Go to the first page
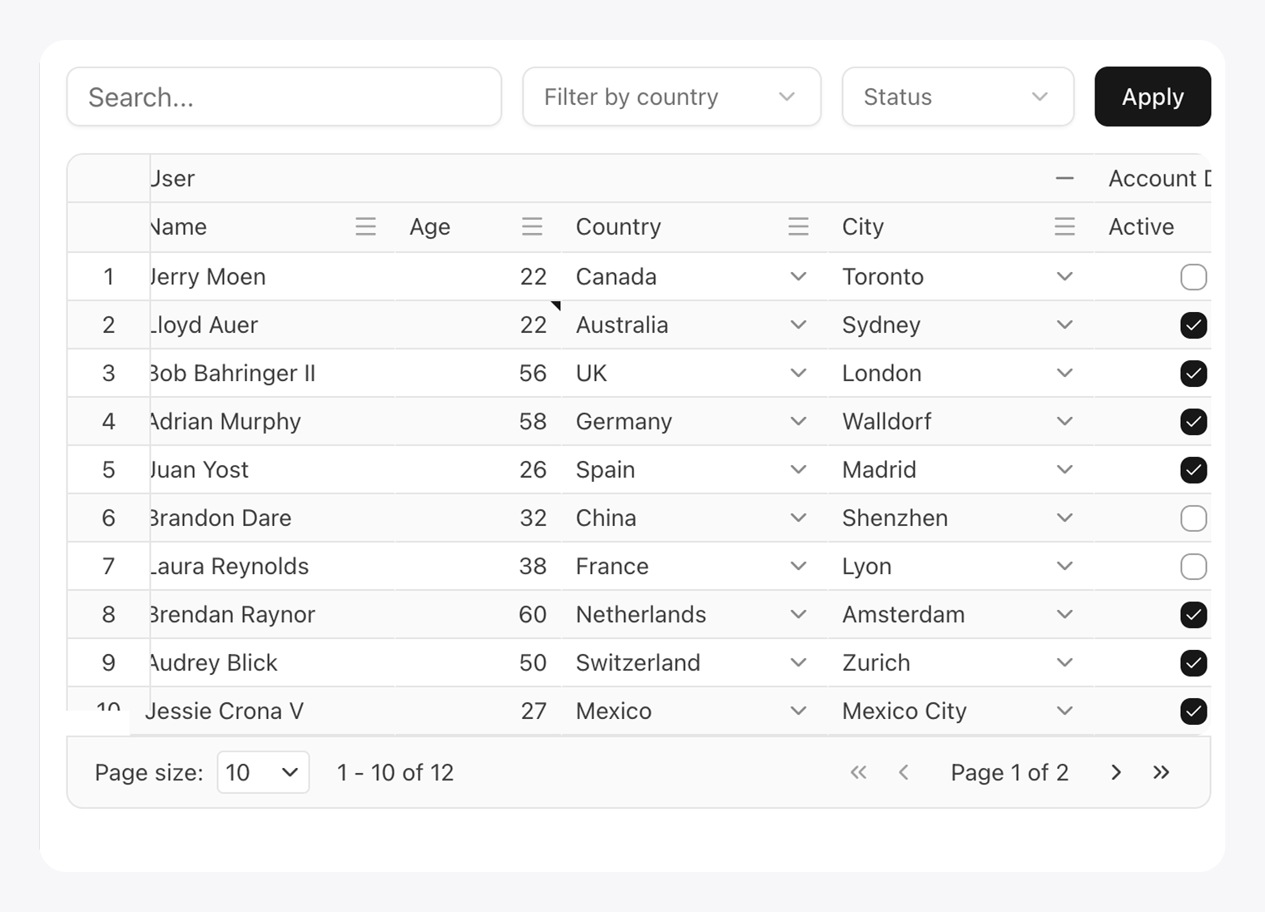The width and height of the screenshot is (1265, 912). tap(858, 772)
